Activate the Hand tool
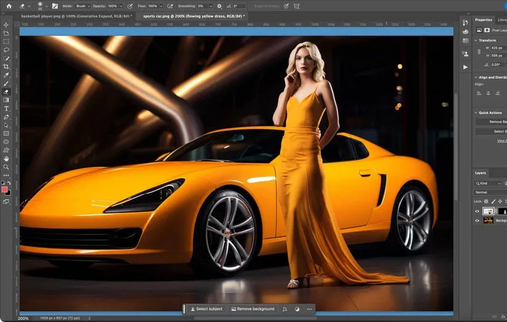Image resolution: width=507 pixels, height=322 pixels. [x=6, y=159]
